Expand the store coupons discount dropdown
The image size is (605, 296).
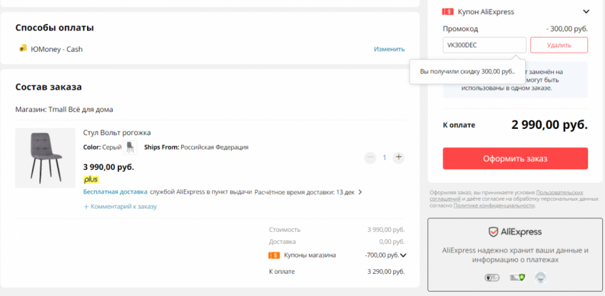click(x=403, y=255)
